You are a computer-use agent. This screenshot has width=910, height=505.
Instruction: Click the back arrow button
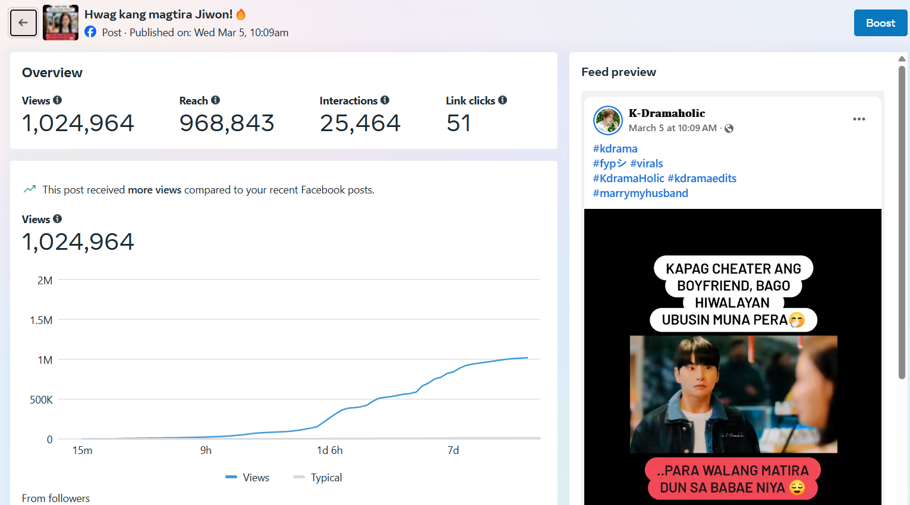click(x=23, y=23)
